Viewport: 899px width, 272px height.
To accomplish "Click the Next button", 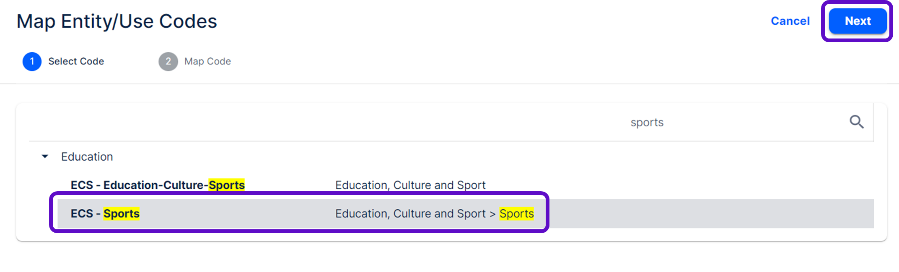I will pyautogui.click(x=858, y=21).
